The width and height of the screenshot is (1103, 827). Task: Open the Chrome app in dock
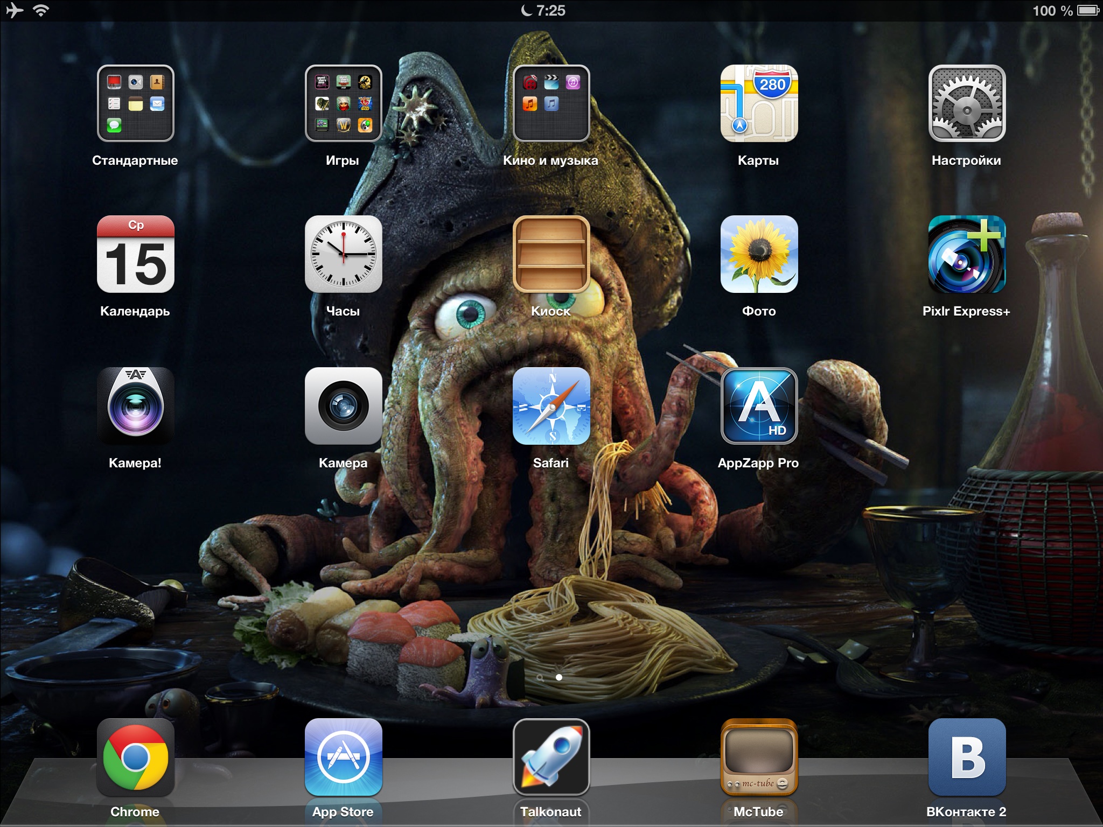(x=135, y=758)
